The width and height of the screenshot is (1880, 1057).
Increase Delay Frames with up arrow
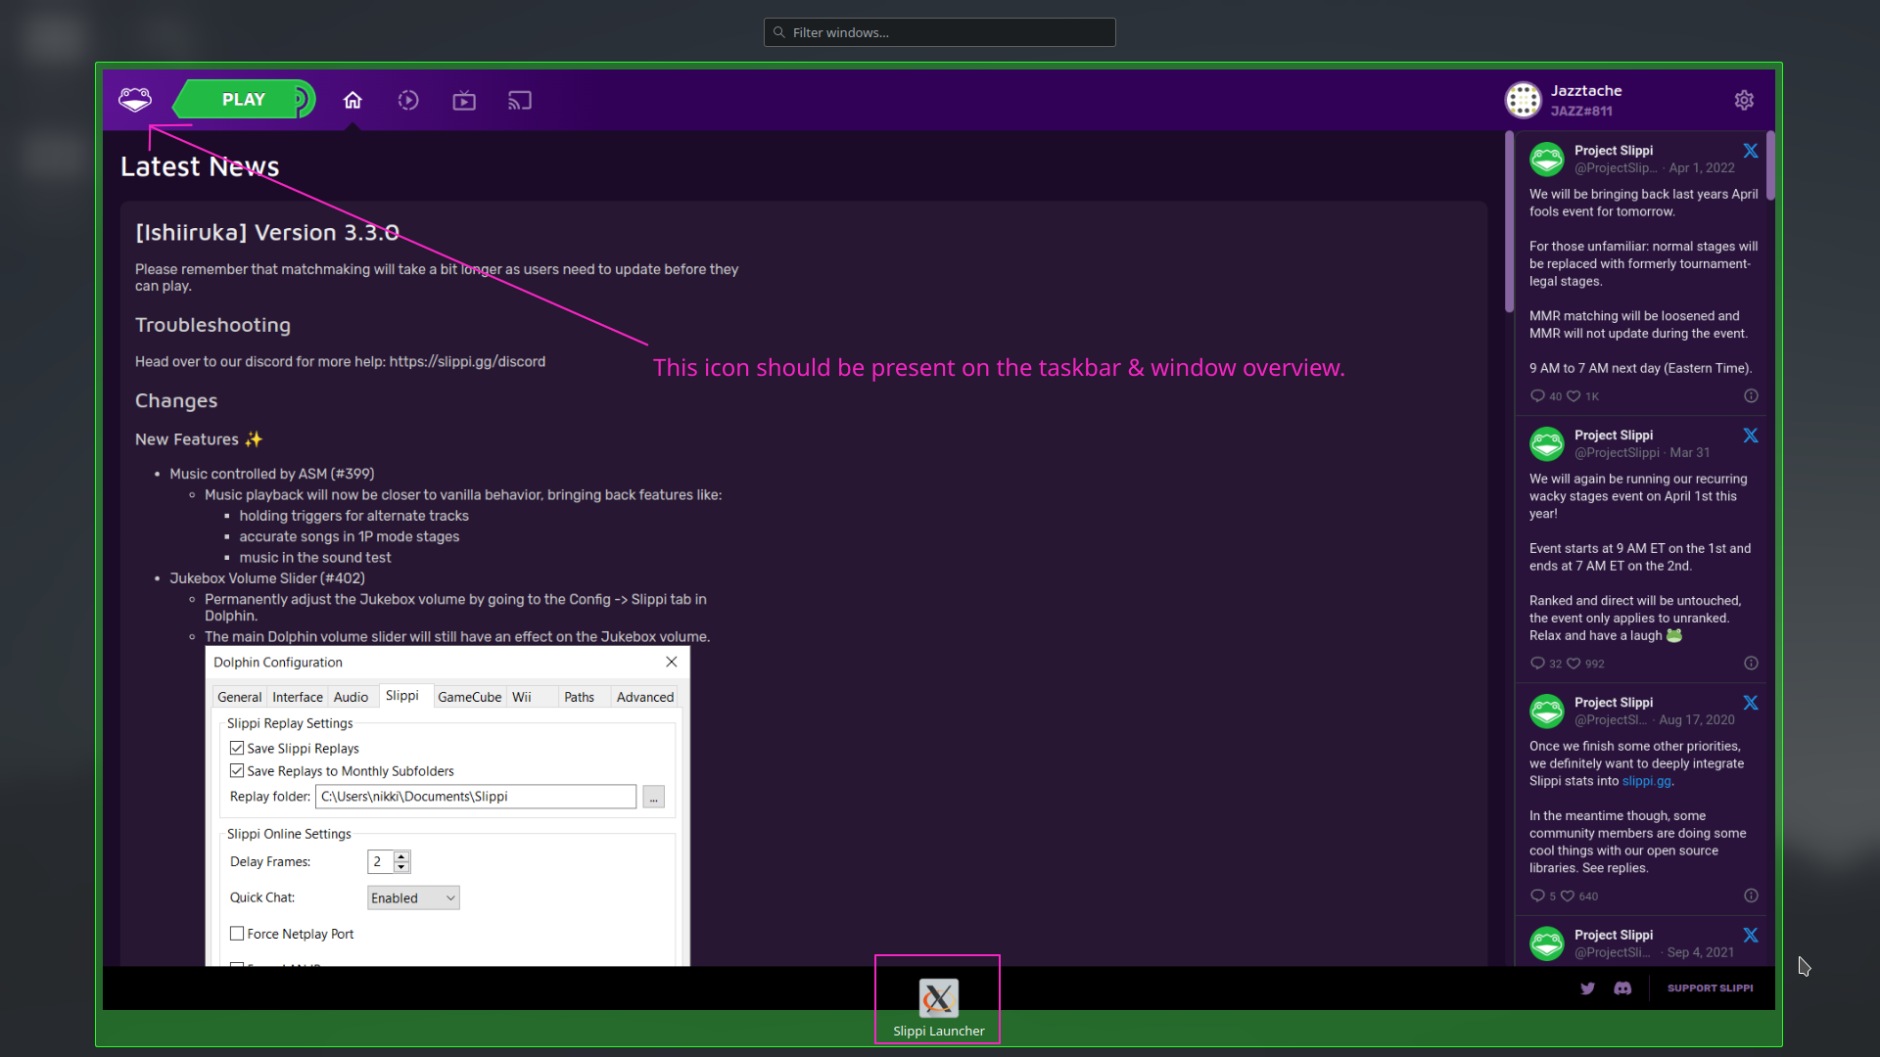(402, 856)
